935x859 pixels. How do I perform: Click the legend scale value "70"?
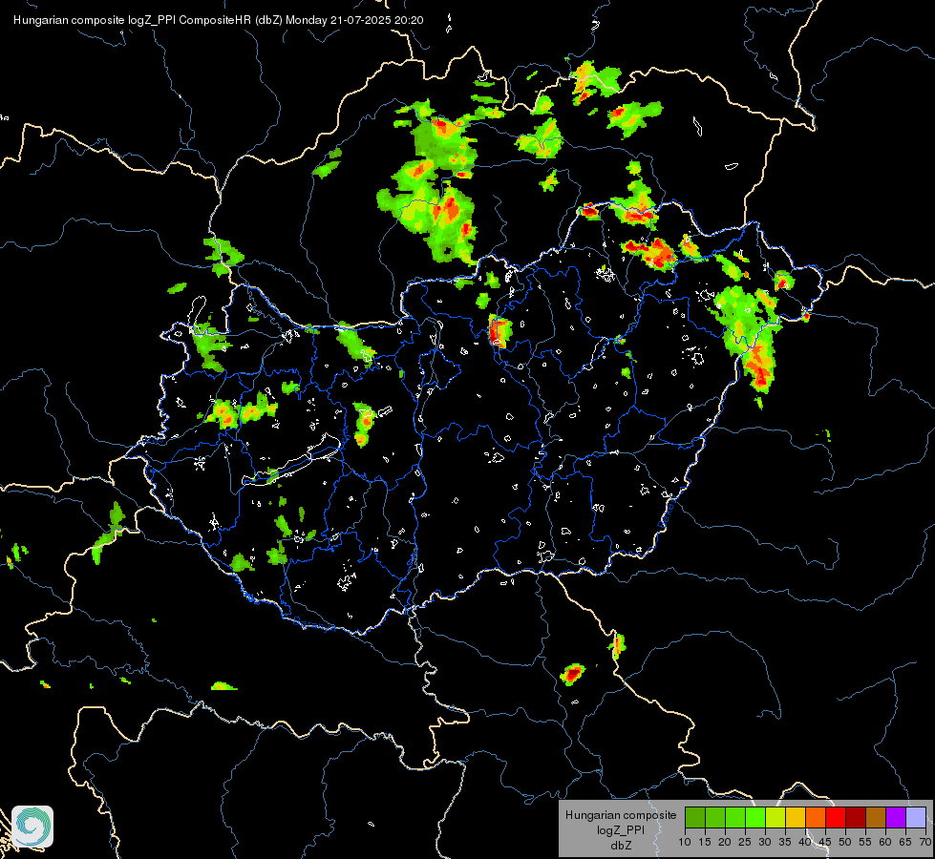tap(925, 842)
